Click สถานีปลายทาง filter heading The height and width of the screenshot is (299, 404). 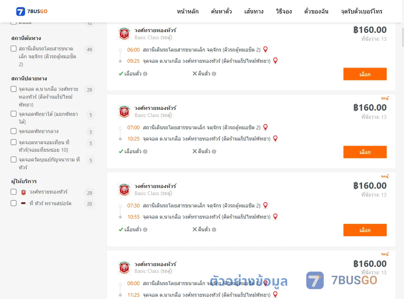[x=29, y=78]
